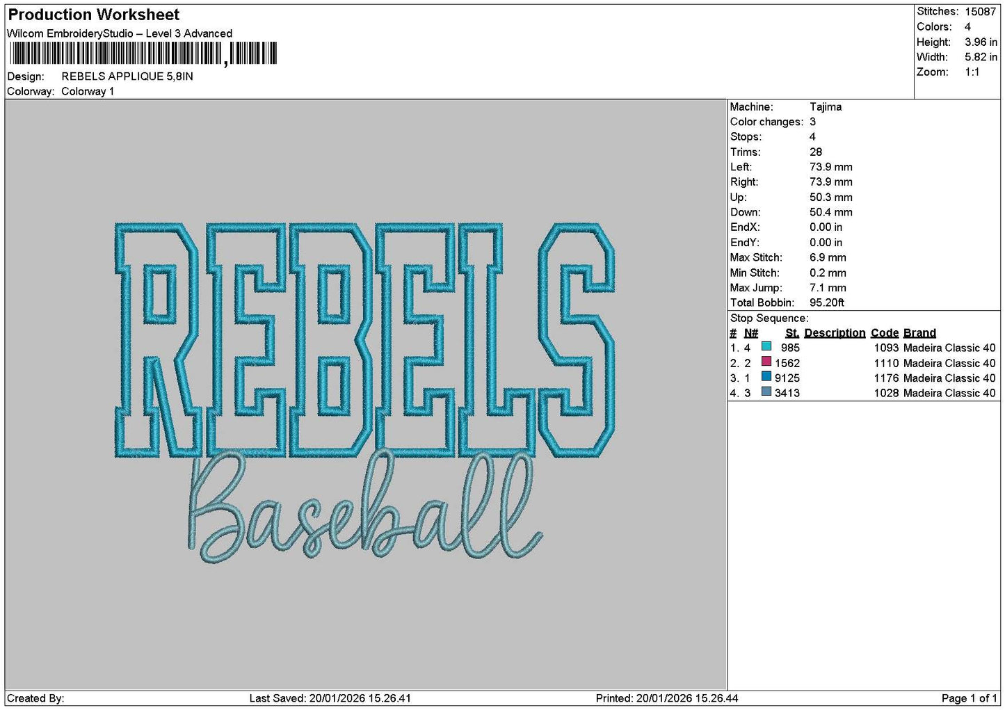Click stitch count 9125 in stop 3
Viewport: 1005px width, 710px height.
(x=787, y=378)
